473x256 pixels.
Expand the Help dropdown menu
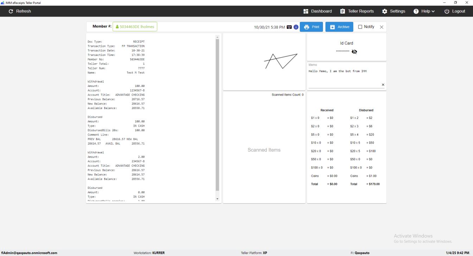click(424, 11)
